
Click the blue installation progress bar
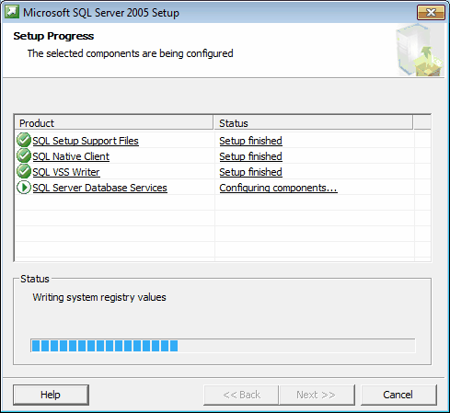point(223,346)
